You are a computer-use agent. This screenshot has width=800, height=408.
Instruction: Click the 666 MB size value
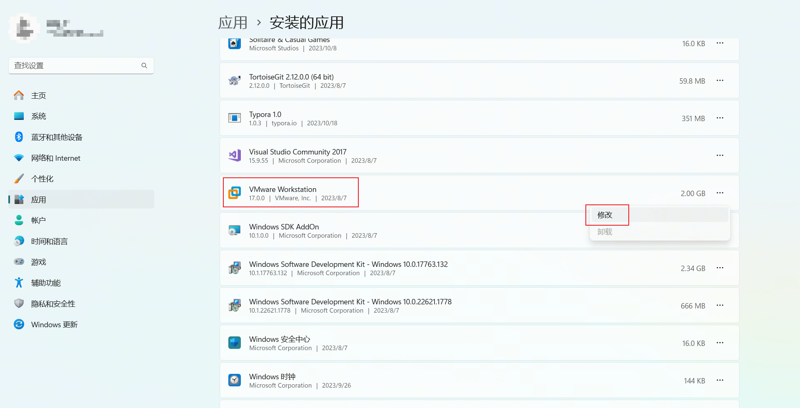tap(693, 306)
